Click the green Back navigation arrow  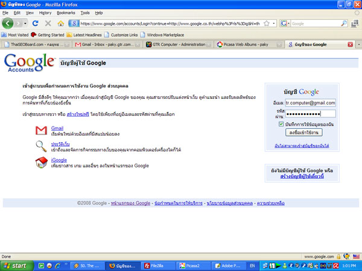point(8,23)
